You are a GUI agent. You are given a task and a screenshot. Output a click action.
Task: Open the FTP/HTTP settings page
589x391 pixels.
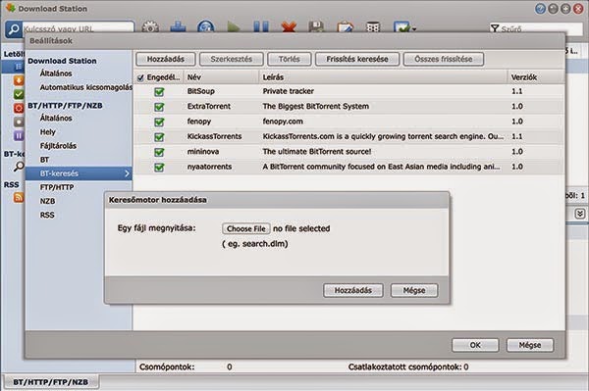[57, 187]
